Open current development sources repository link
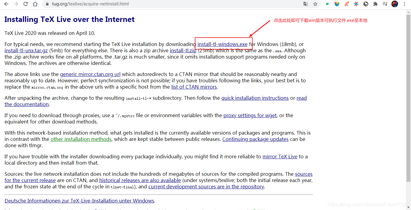Image resolution: width=411 pixels, height=210 pixels. pyautogui.click(x=206, y=187)
